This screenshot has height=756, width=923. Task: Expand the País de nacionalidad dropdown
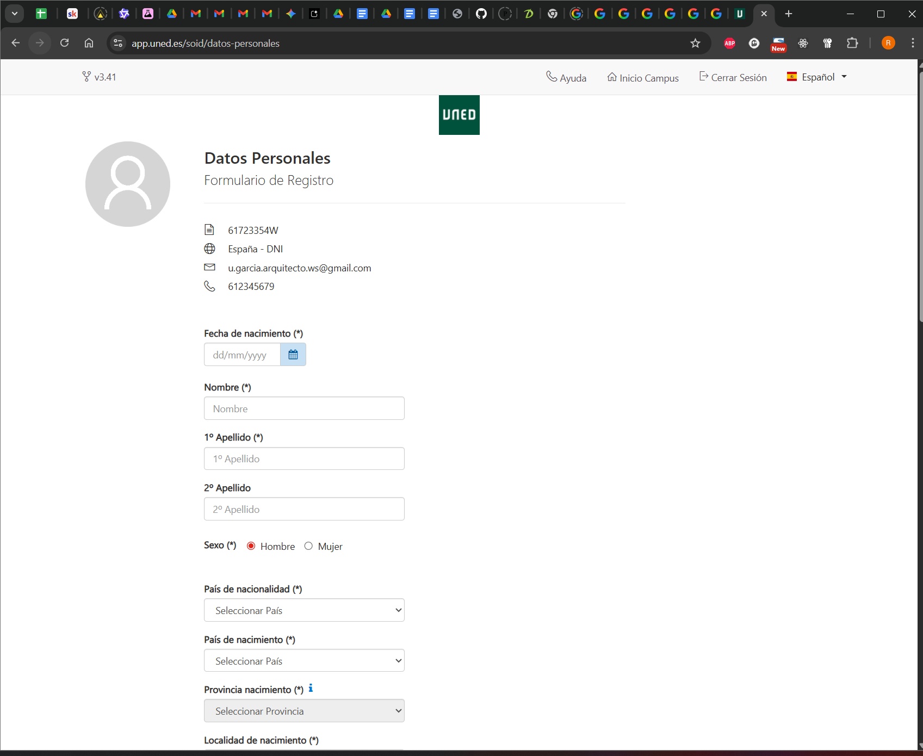click(304, 610)
